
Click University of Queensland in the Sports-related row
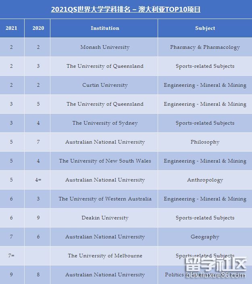(105, 66)
